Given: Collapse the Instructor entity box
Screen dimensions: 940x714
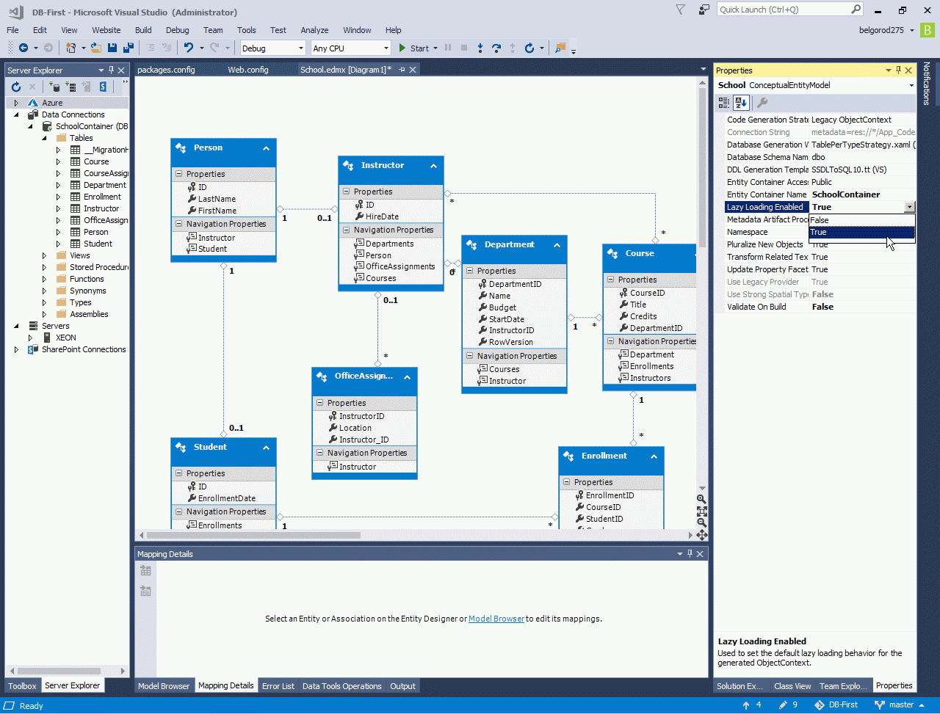Looking at the screenshot, I should [x=433, y=166].
